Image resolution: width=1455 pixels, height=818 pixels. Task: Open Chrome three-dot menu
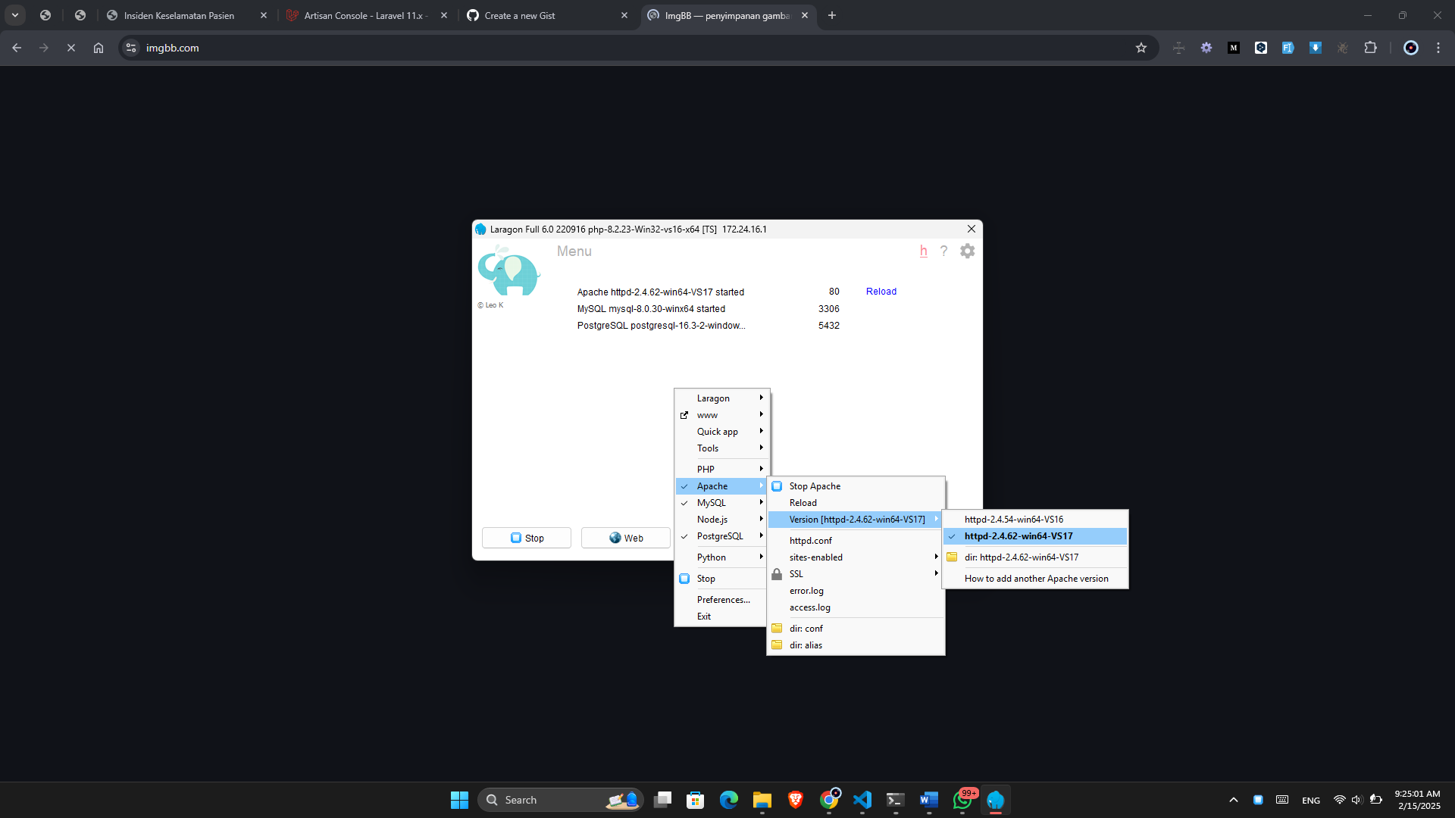click(1438, 48)
